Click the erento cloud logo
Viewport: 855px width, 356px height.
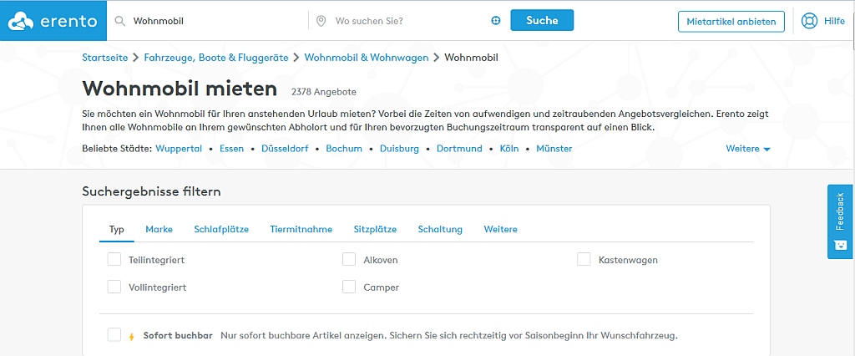coord(21,21)
